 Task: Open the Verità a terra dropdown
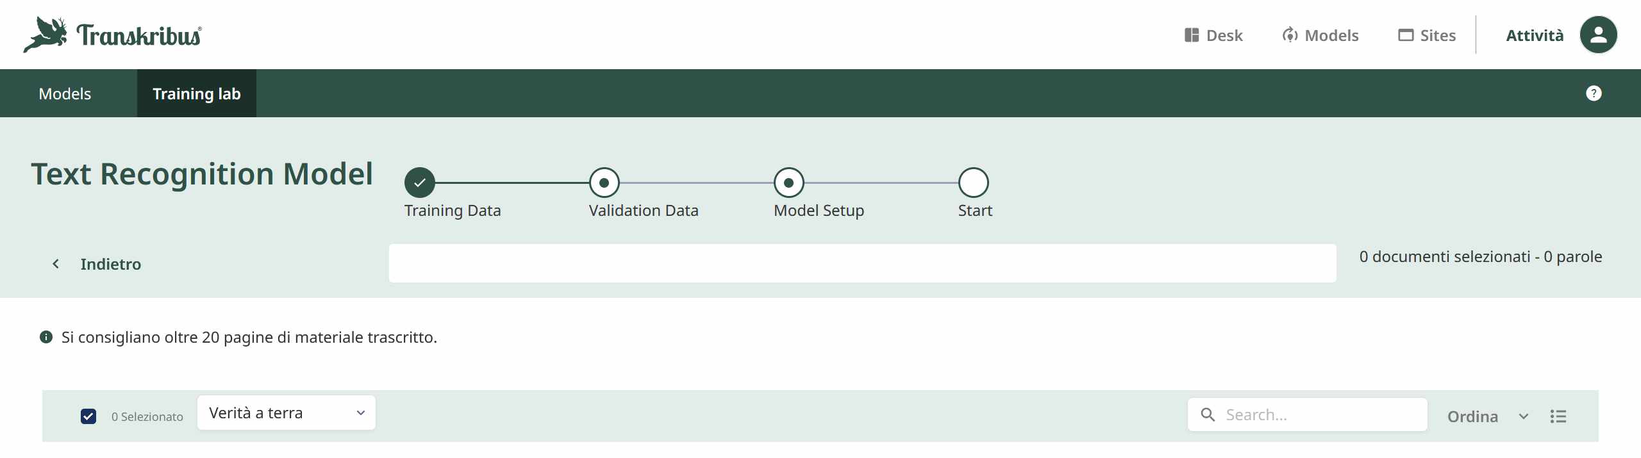[x=286, y=413]
